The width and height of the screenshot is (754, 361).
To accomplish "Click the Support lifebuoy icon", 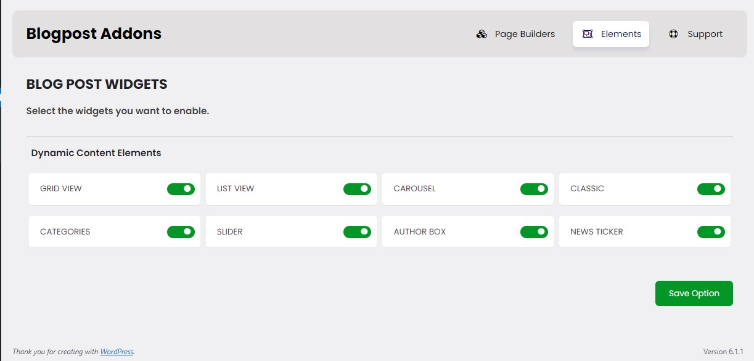I will pyautogui.click(x=674, y=34).
